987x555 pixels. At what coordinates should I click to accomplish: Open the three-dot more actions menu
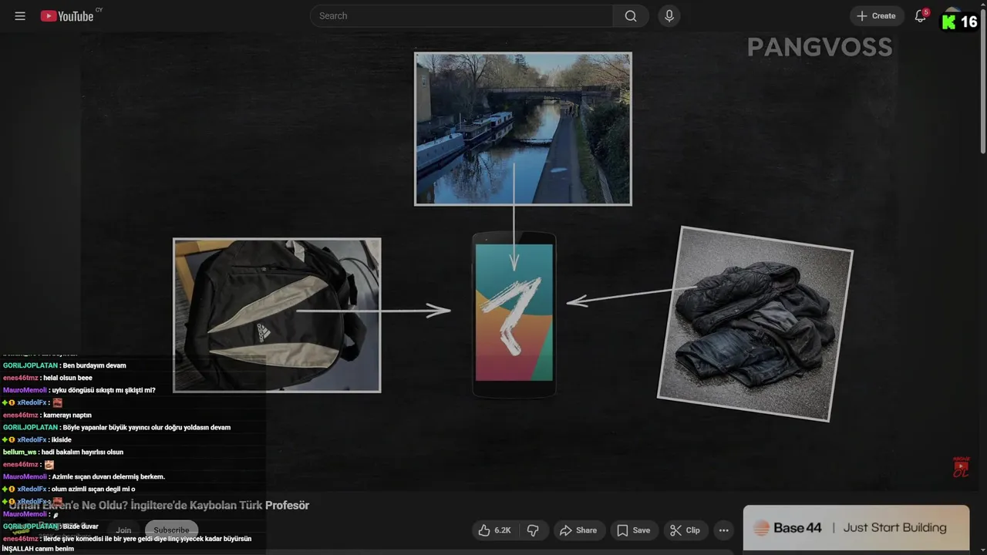(x=723, y=530)
